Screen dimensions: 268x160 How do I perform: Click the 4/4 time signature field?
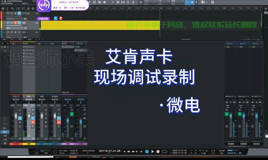(x=213, y=151)
